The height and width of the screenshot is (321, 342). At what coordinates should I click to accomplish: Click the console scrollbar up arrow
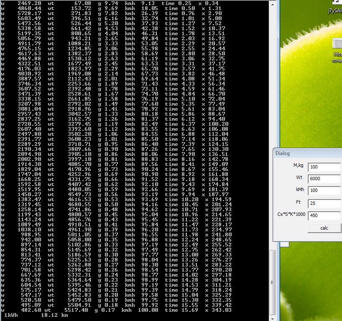[273, 3]
